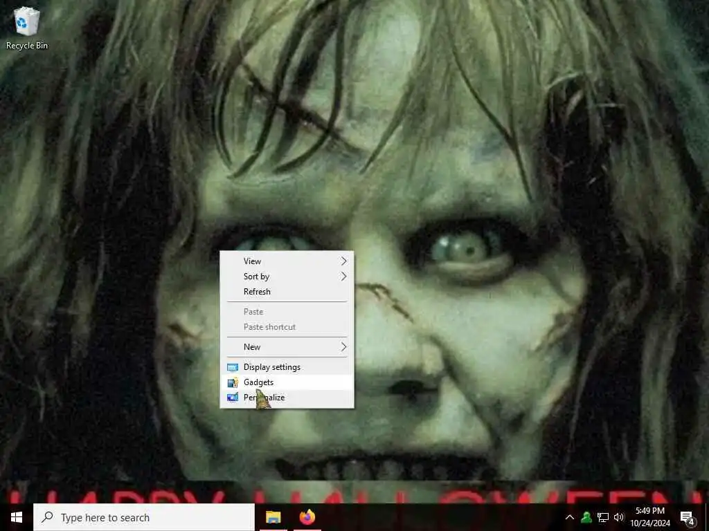Screen dimensions: 709x531
Task: Click the taskbar search box
Action: (144, 517)
